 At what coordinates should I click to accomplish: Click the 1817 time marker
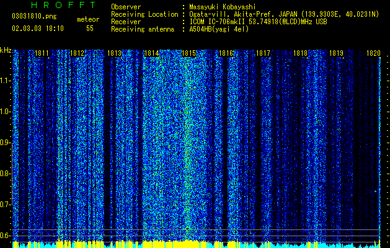click(263, 53)
